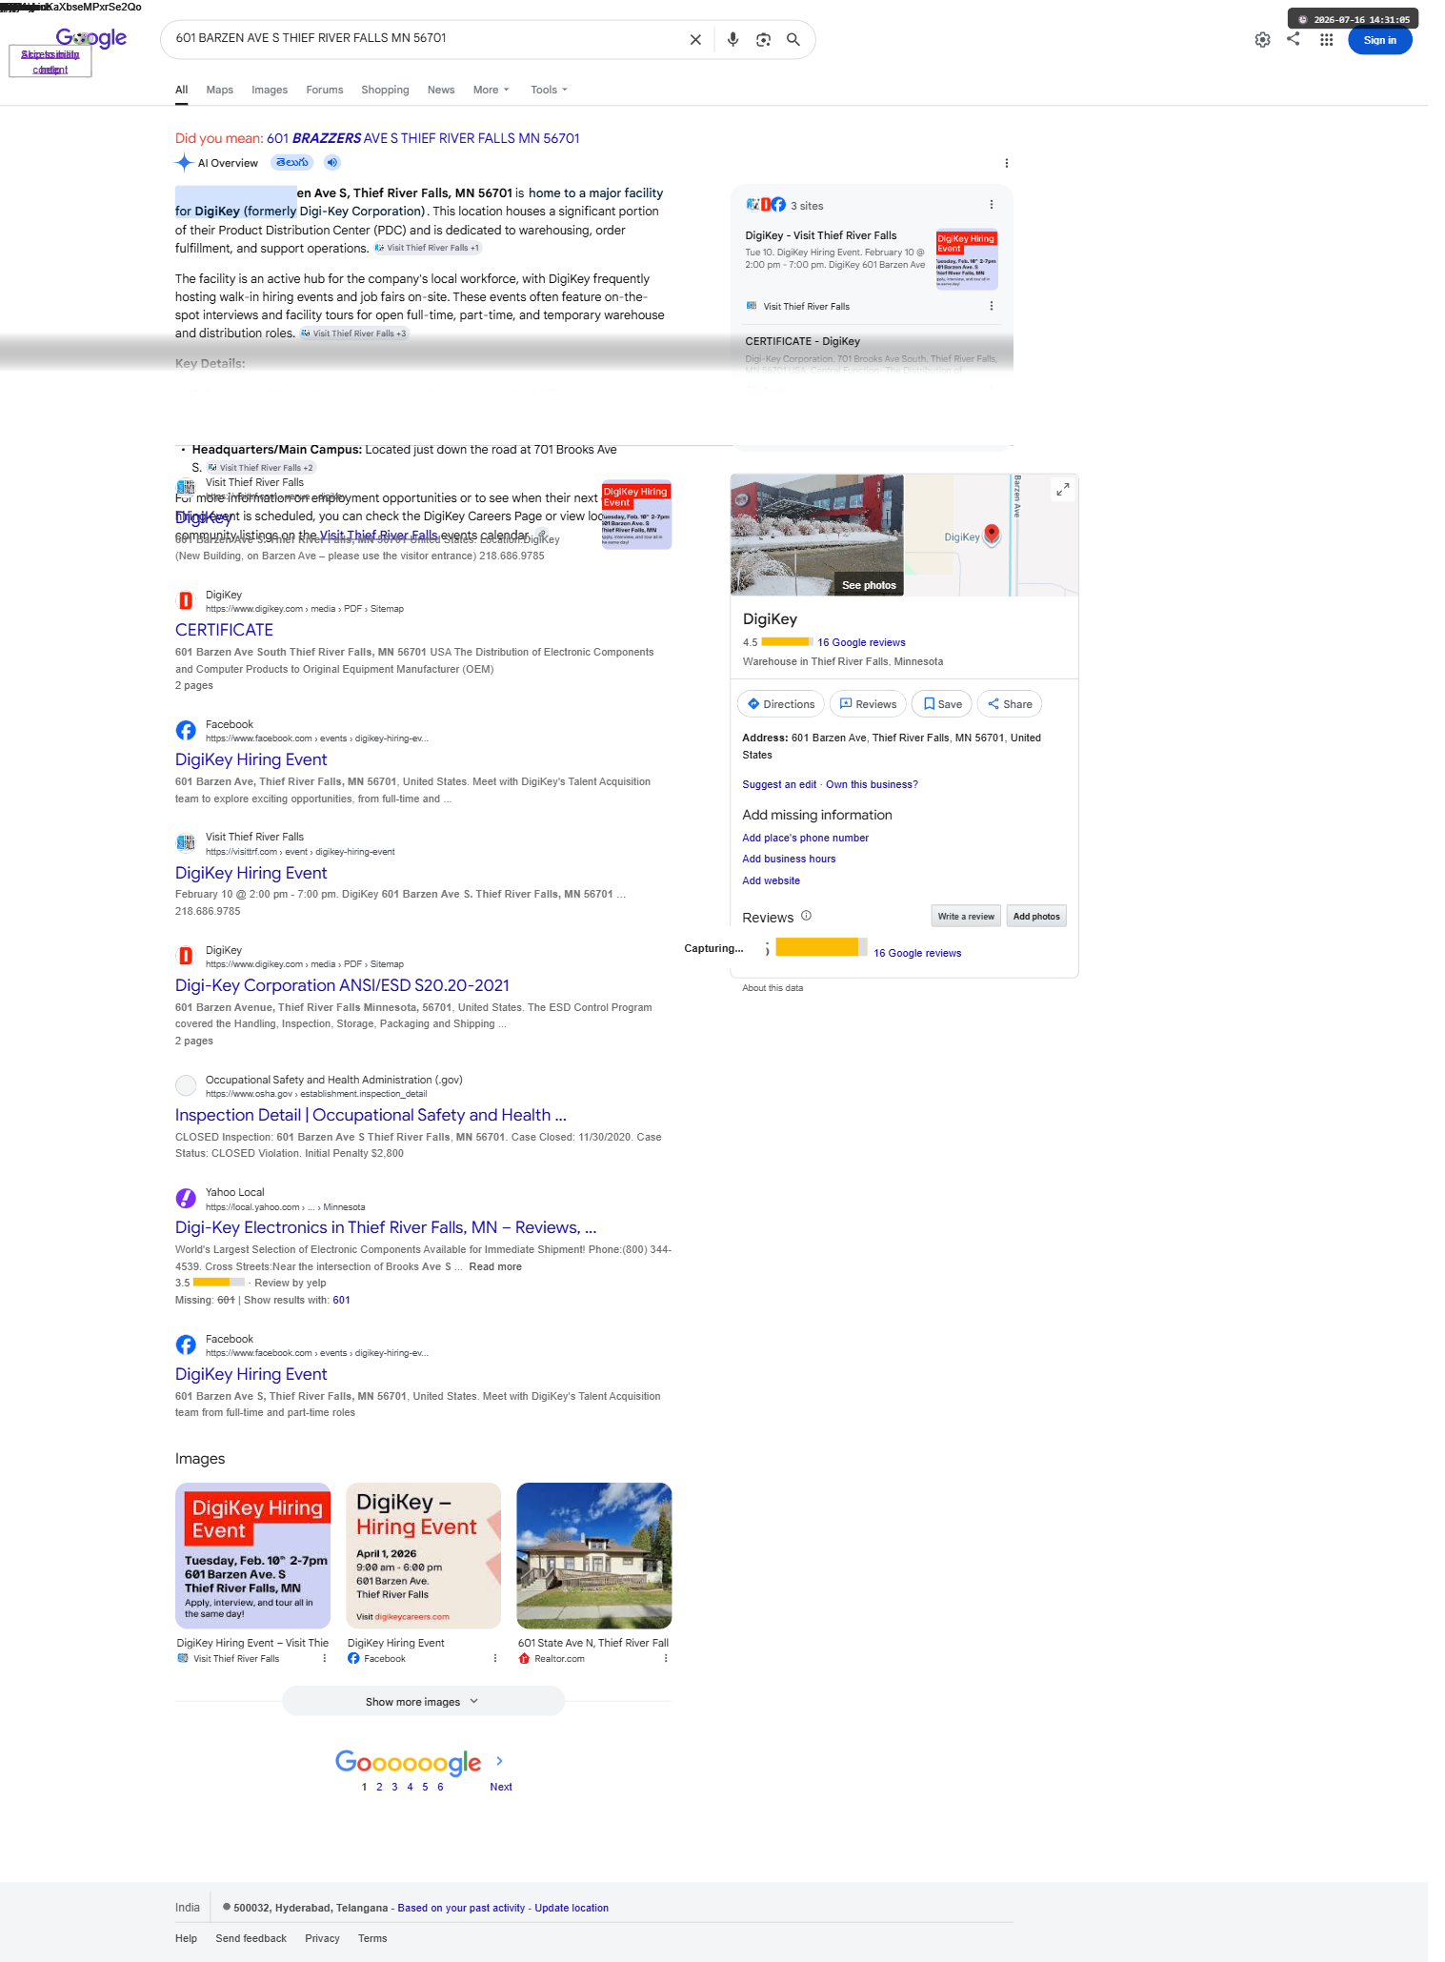Open search by image camera icon
The height and width of the screenshot is (1962, 1445).
tap(763, 39)
